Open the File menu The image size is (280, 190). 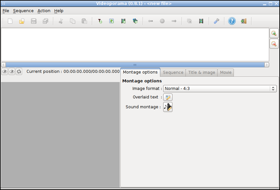6,11
